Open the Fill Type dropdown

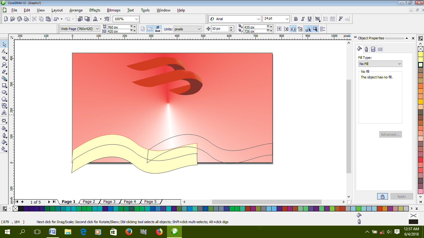click(380, 64)
